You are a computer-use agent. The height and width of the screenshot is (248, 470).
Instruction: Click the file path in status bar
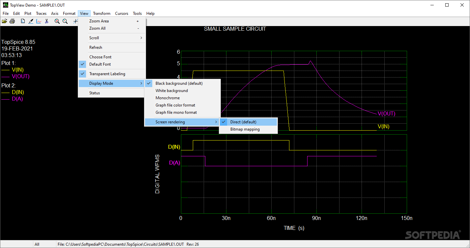[121, 244]
